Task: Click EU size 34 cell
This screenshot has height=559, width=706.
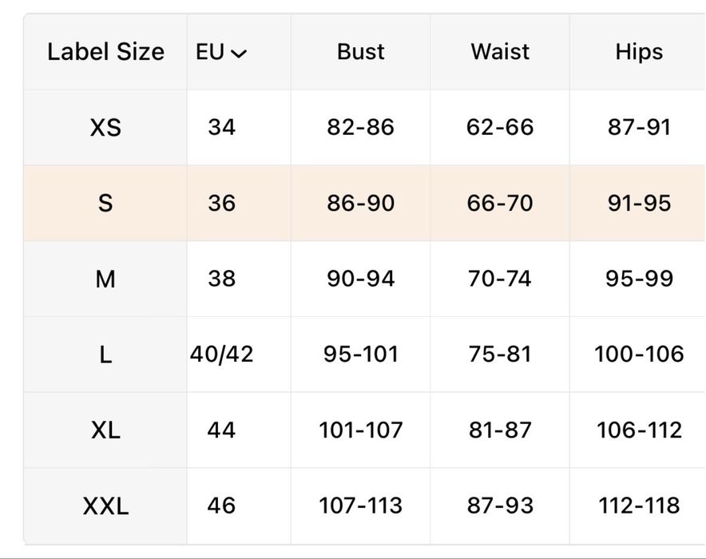Action: coord(222,128)
